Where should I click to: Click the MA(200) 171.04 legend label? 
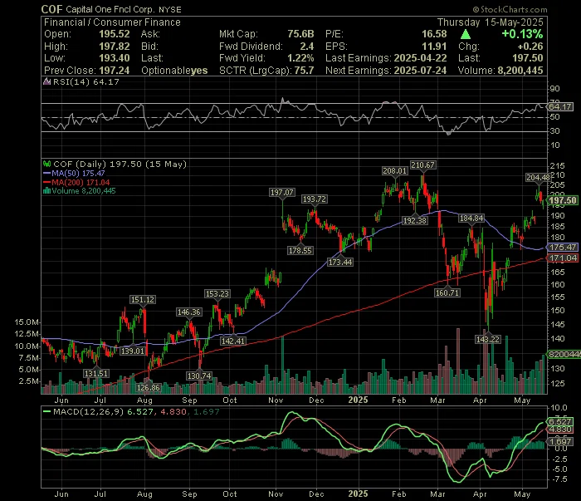pos(81,182)
